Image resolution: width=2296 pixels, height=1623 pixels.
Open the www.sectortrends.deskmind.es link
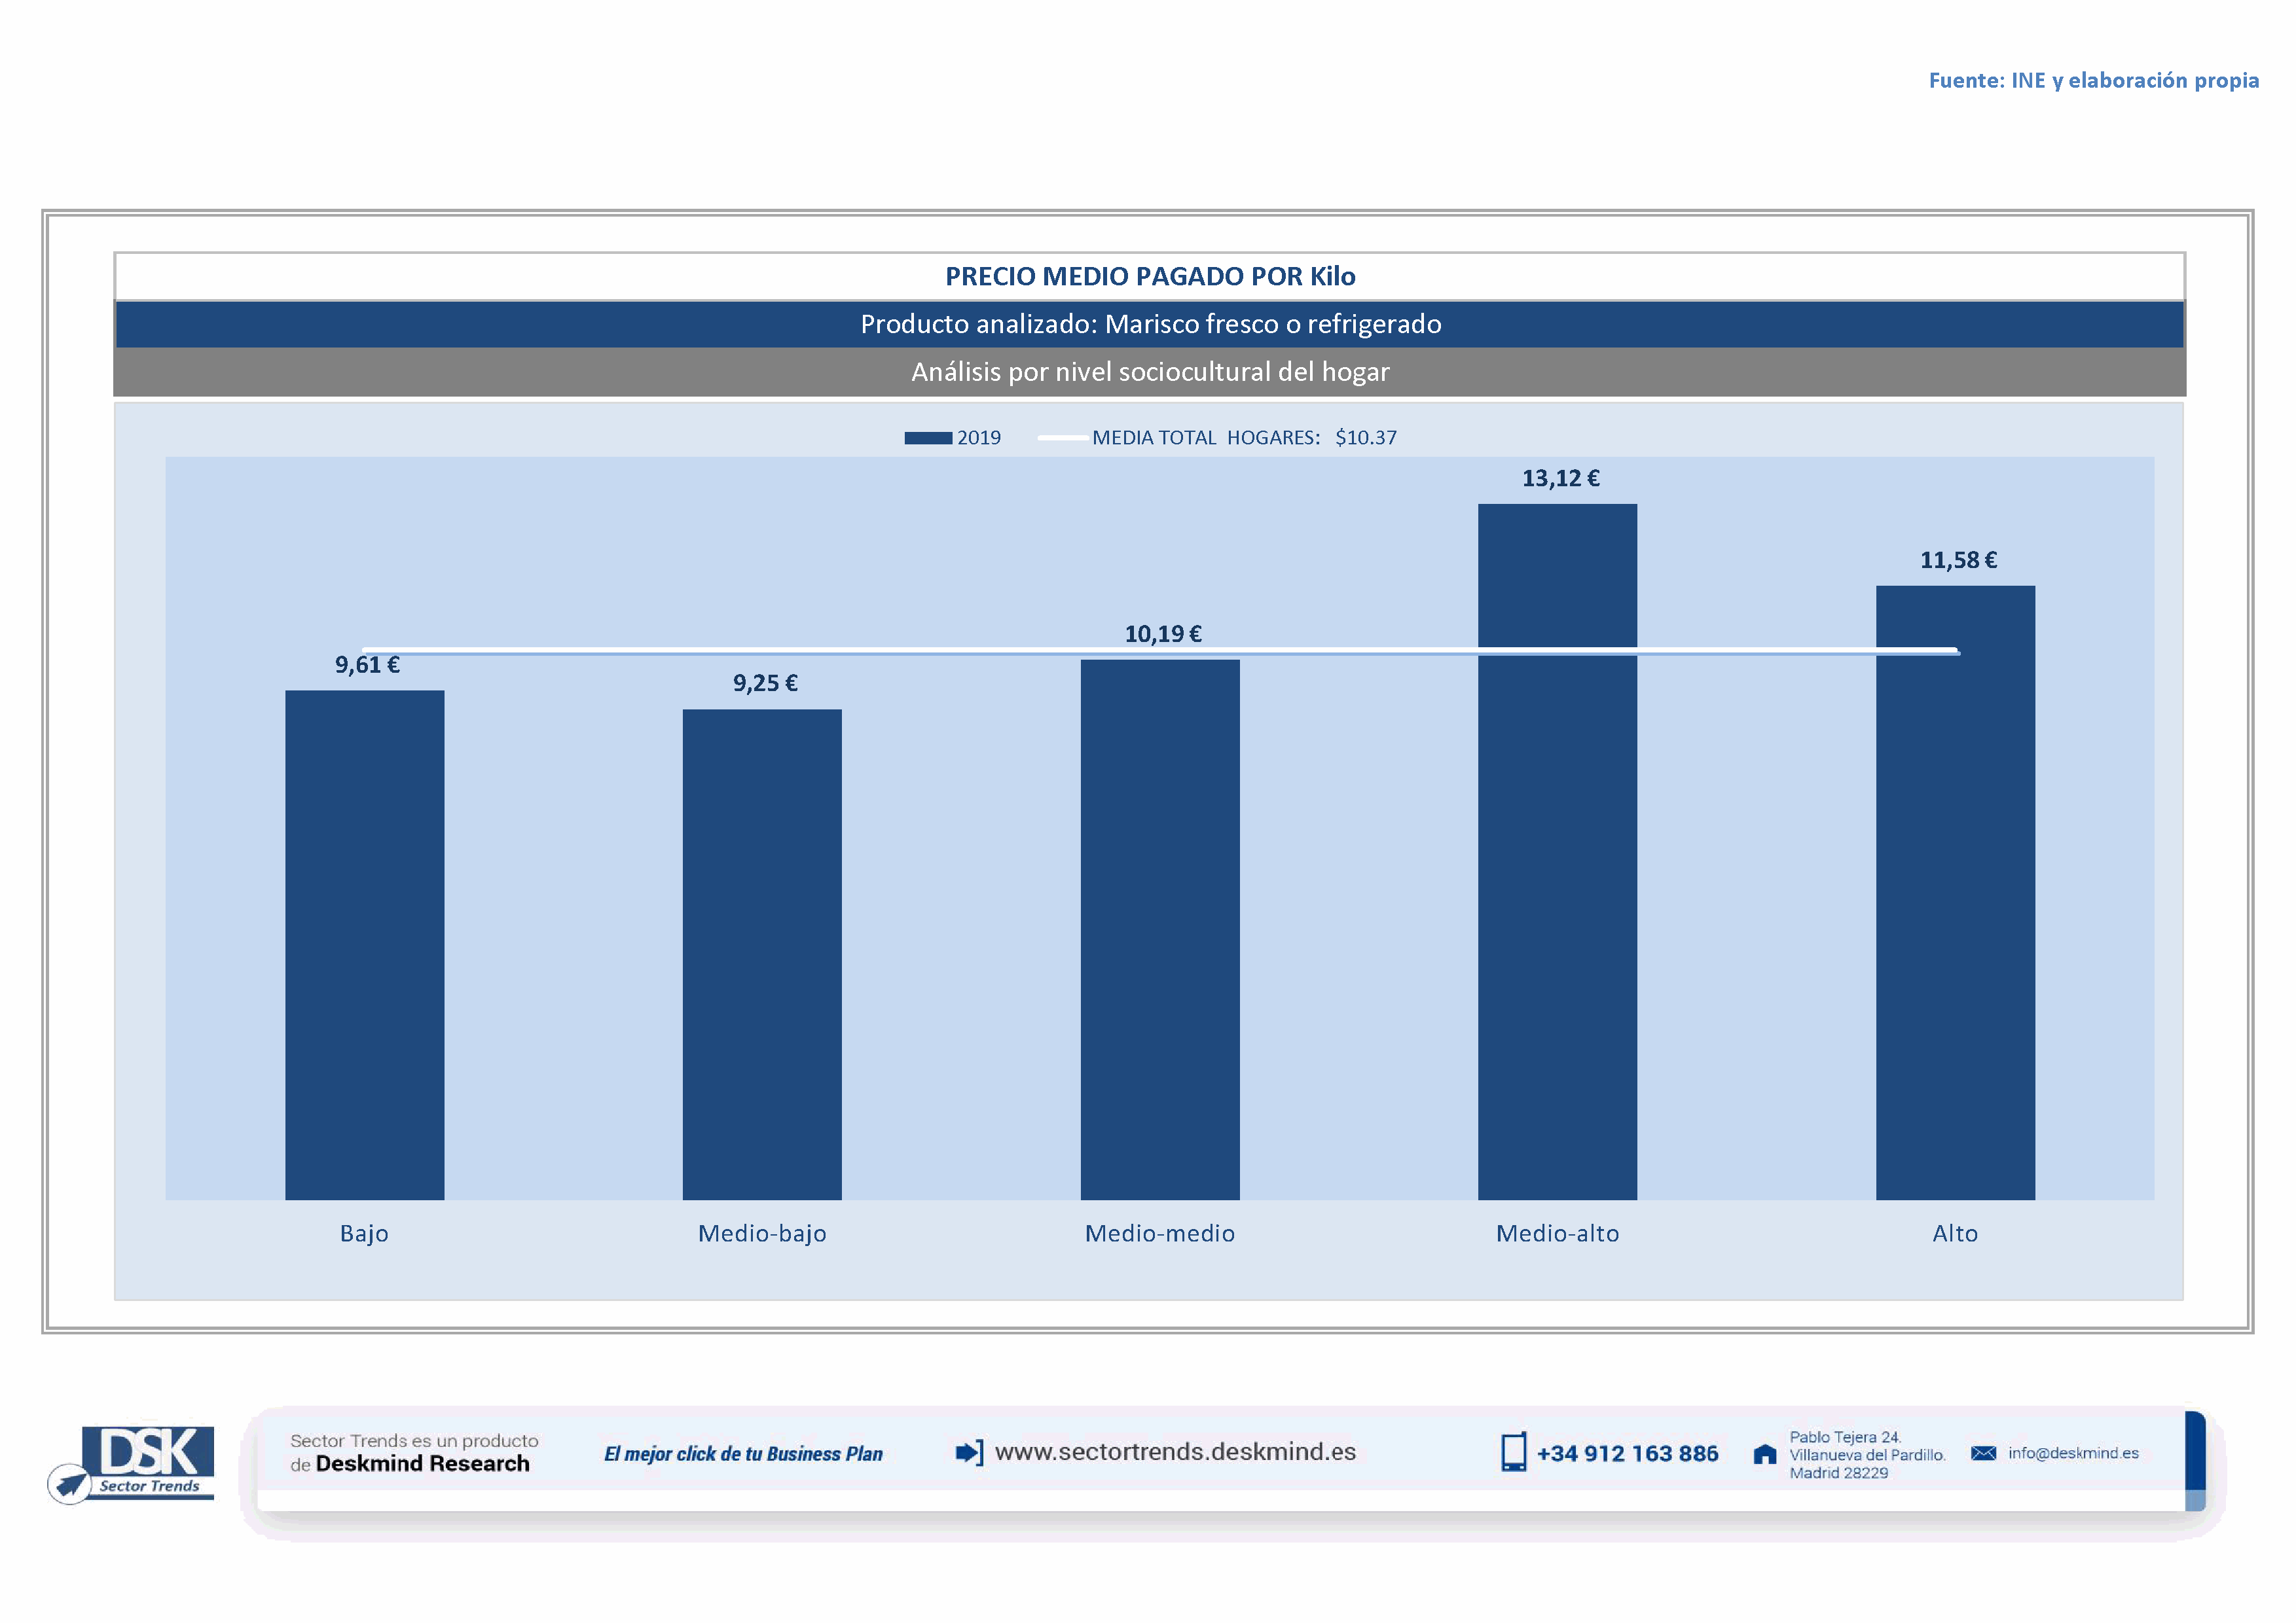click(x=1175, y=1452)
